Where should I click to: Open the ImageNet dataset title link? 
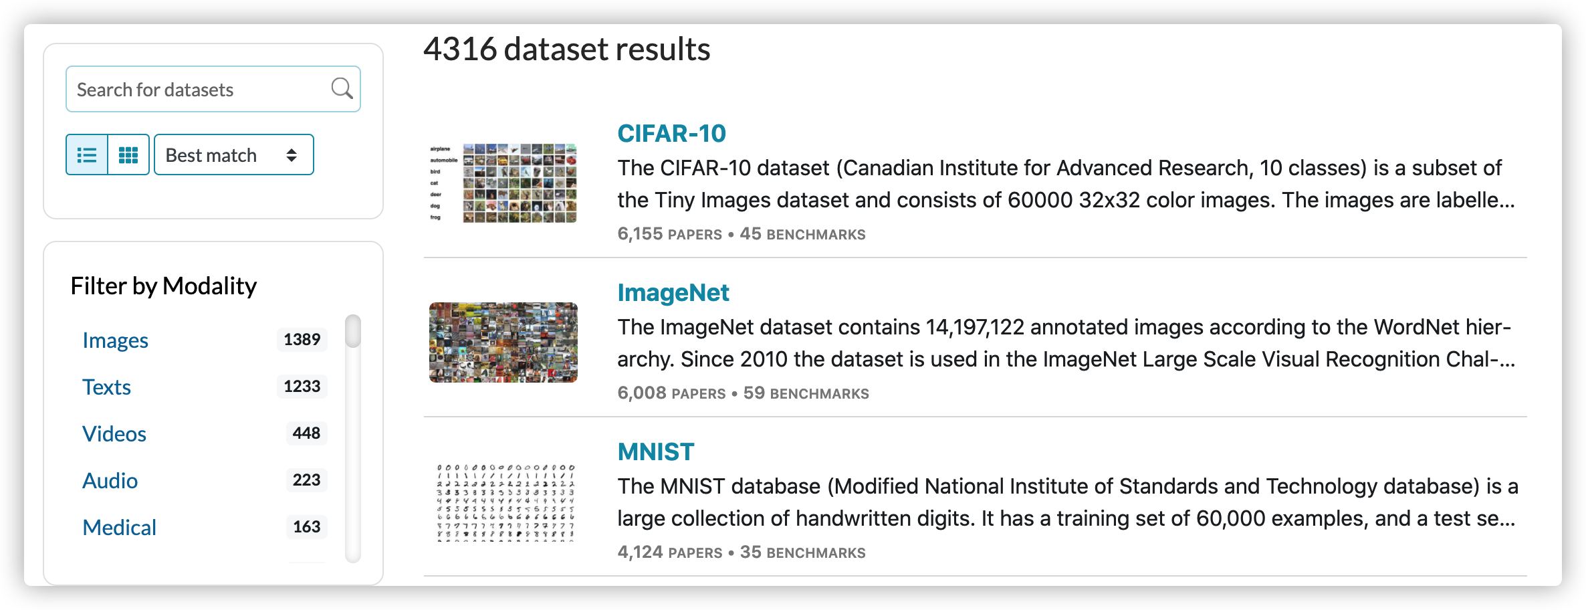click(673, 293)
